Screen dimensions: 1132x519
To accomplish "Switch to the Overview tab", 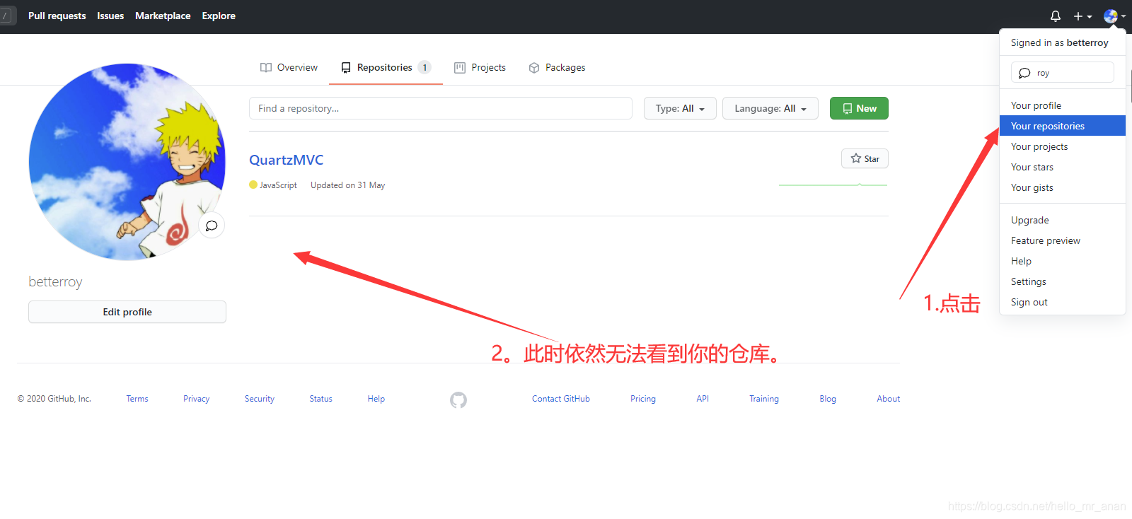I will (289, 67).
